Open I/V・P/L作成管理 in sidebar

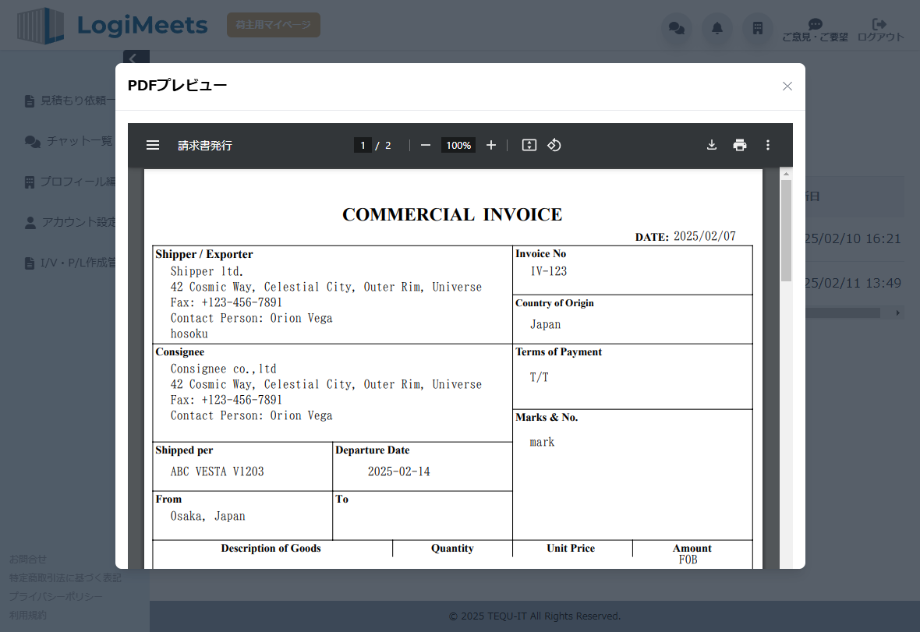70,263
